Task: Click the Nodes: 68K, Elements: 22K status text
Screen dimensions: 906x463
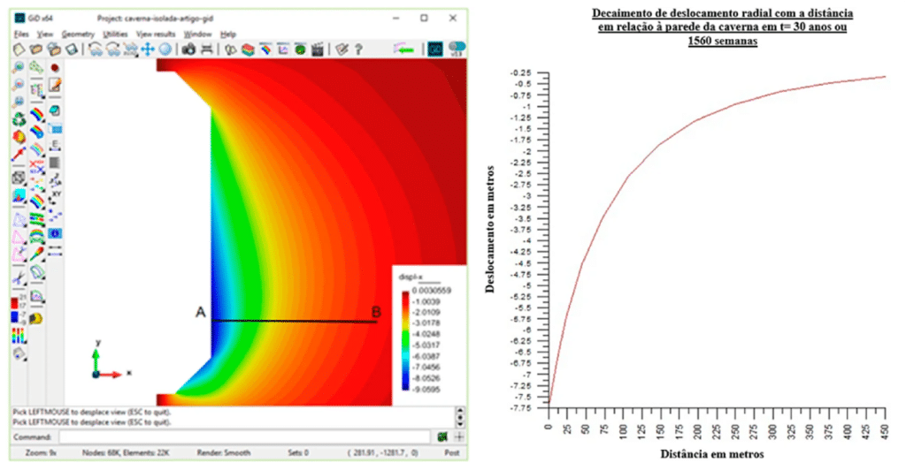Action: (x=126, y=452)
